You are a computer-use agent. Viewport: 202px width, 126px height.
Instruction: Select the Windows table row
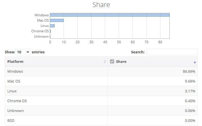[x=101, y=71]
